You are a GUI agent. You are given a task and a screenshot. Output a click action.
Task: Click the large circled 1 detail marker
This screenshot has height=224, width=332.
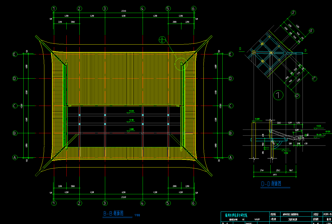point(278,95)
